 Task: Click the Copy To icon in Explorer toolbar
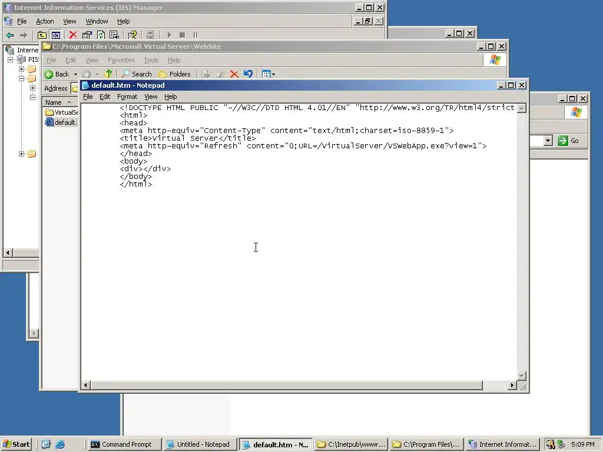click(220, 74)
